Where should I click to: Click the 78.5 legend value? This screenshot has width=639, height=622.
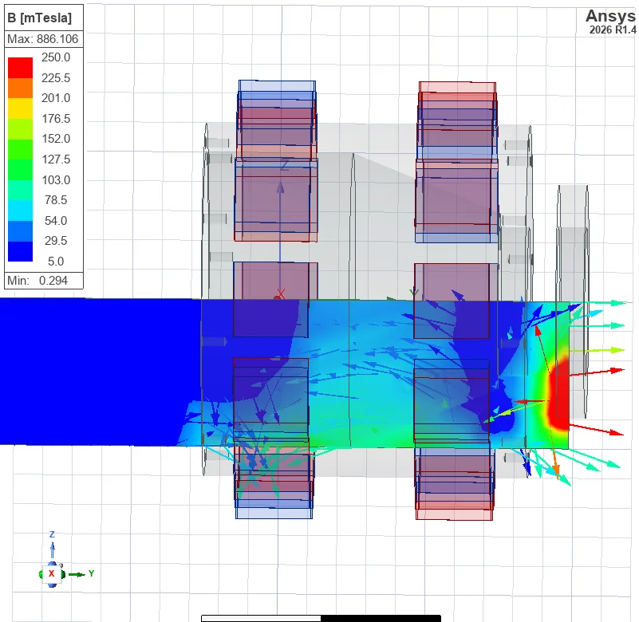coord(56,200)
